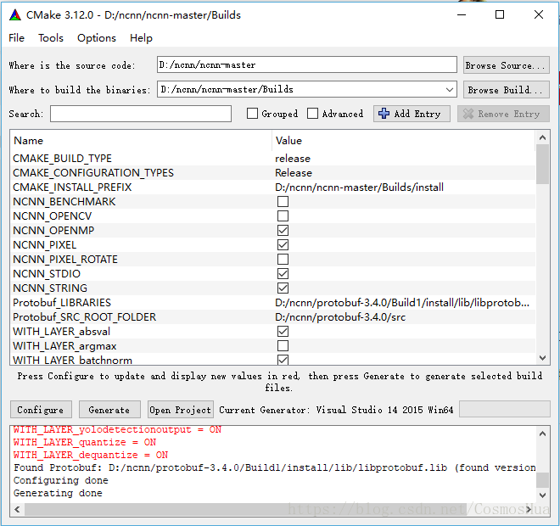
Task: Click the CMake logo icon in title bar
Action: pyautogui.click(x=15, y=14)
